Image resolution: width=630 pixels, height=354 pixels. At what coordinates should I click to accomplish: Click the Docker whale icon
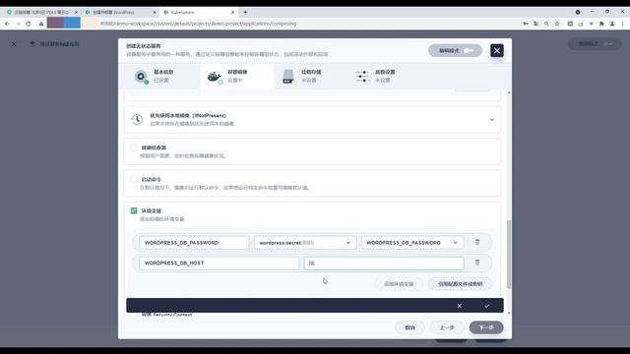[x=215, y=77]
